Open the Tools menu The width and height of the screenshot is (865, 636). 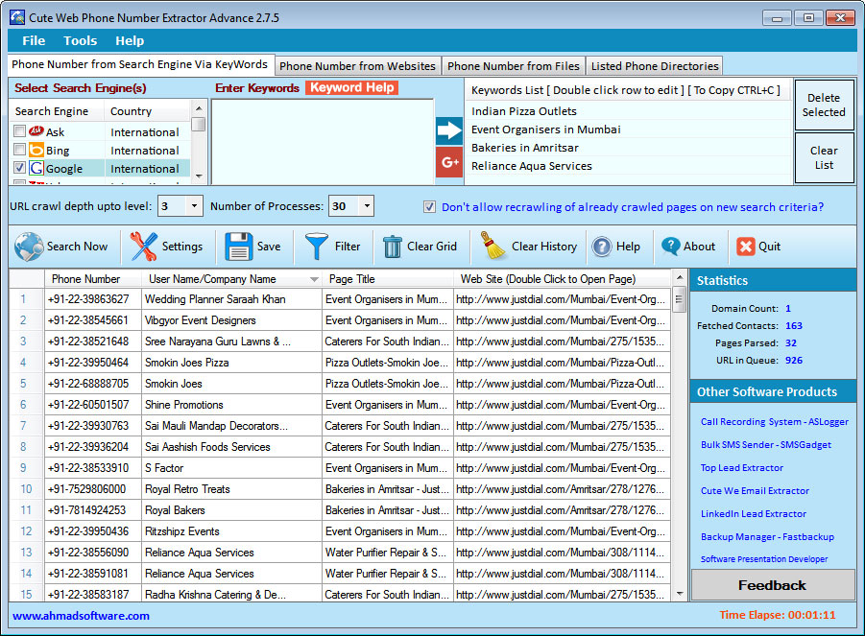[80, 40]
